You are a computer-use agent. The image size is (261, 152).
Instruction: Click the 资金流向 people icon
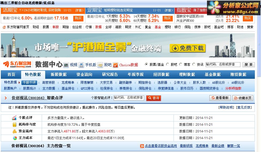(15, 131)
